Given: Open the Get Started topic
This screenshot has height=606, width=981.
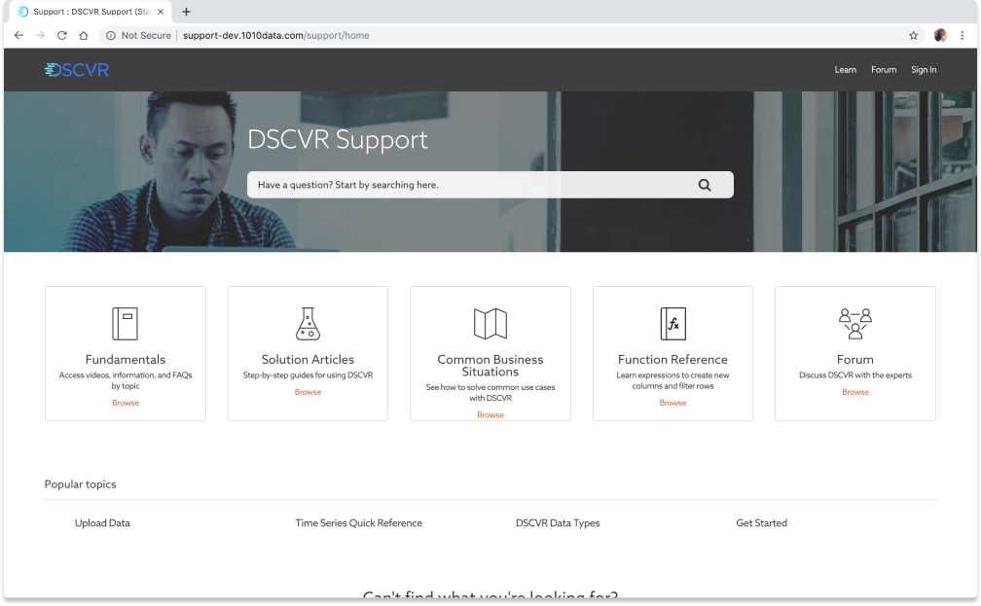Looking at the screenshot, I should (x=761, y=523).
